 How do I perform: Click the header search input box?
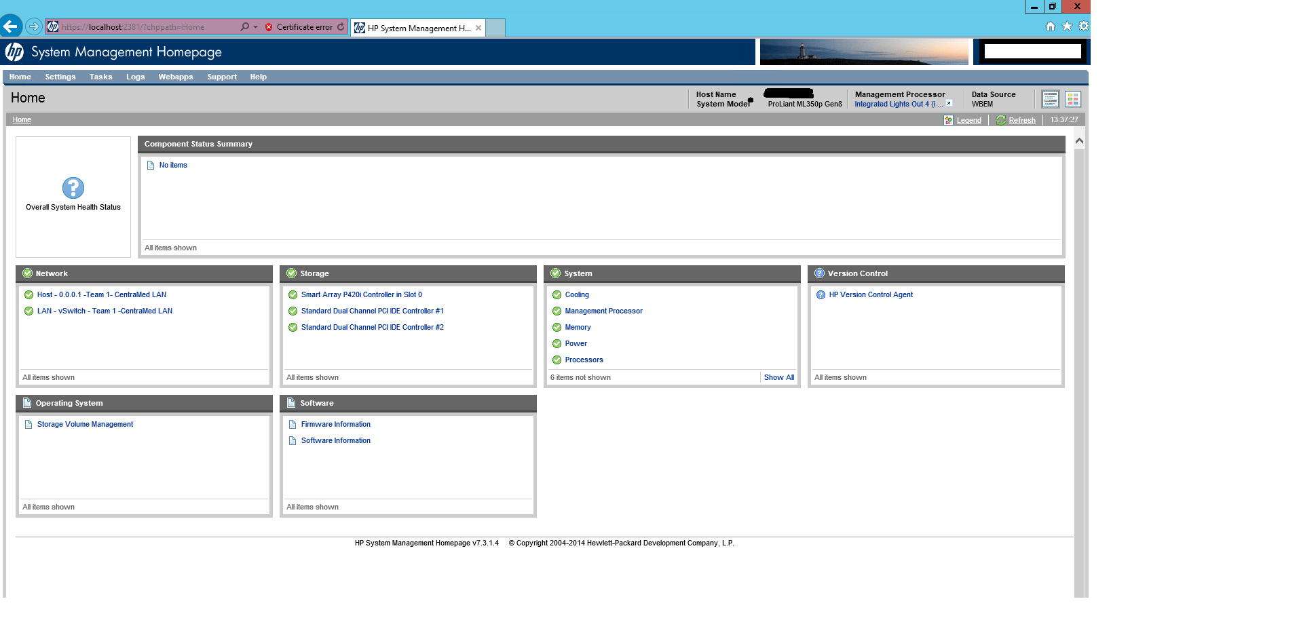1032,52
